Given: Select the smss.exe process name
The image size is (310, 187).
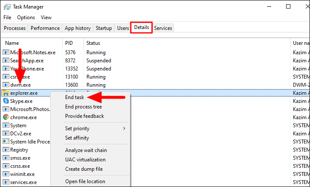Looking at the screenshot, I should tap(20, 158).
